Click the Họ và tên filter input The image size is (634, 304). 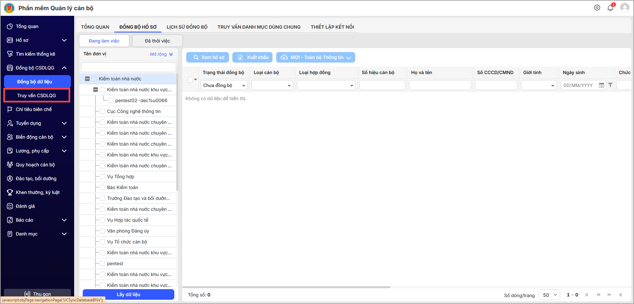[x=440, y=85]
